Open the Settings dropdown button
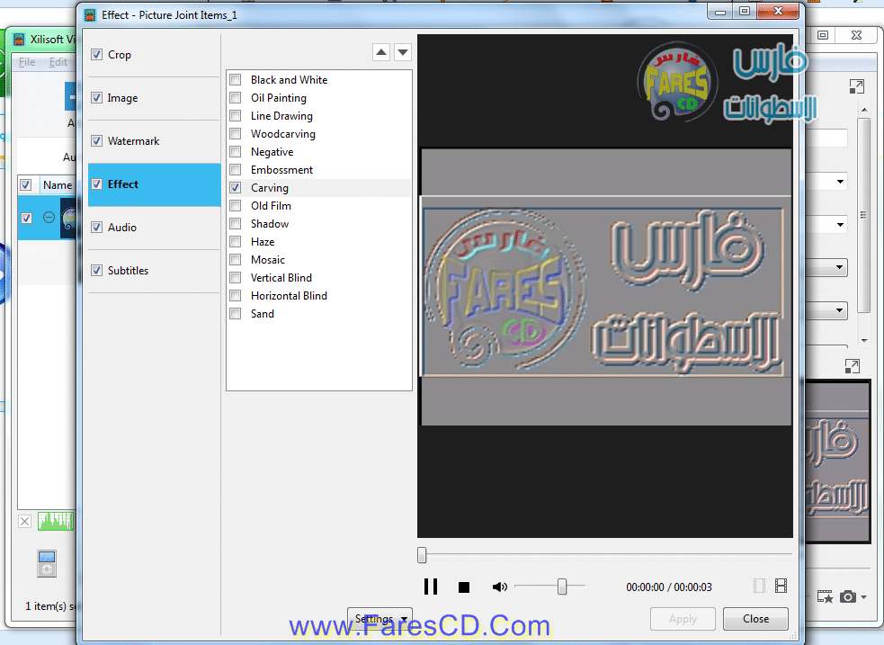884x645 pixels. [380, 619]
